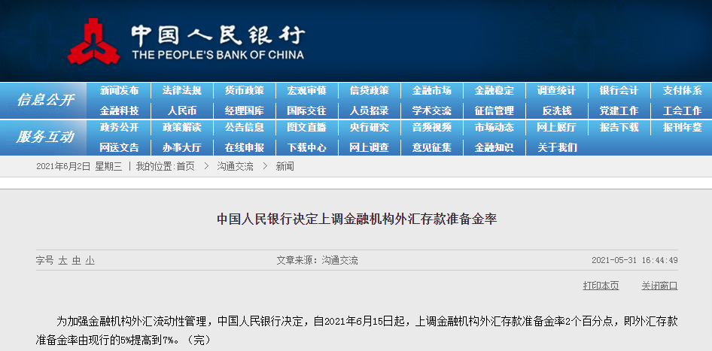Viewport: 712px width, 351px height.
Task: Go to 国际交往 page
Action: (x=306, y=110)
